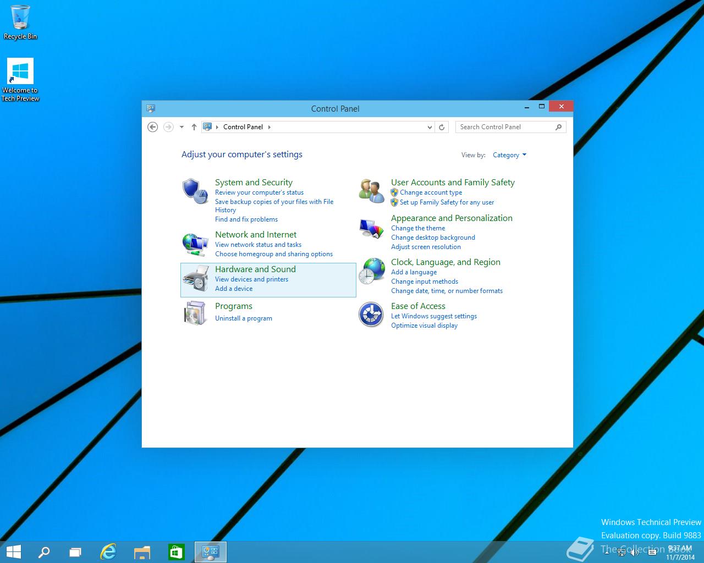Click Change date, time, or number formats

(447, 291)
